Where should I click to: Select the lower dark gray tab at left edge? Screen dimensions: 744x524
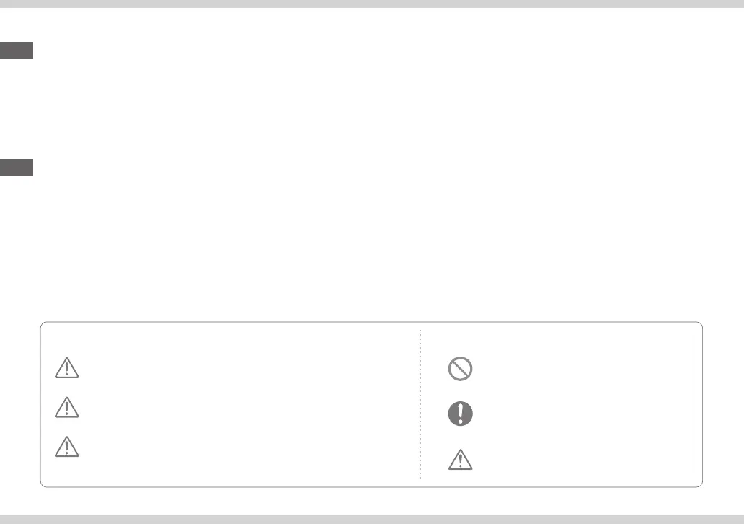pos(16,167)
